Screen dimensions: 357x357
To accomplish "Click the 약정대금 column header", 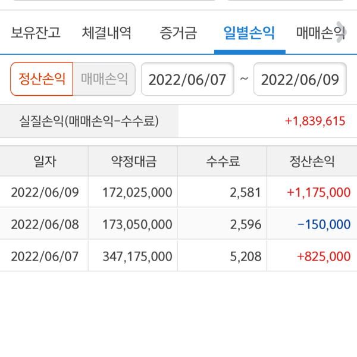I will (x=133, y=161).
